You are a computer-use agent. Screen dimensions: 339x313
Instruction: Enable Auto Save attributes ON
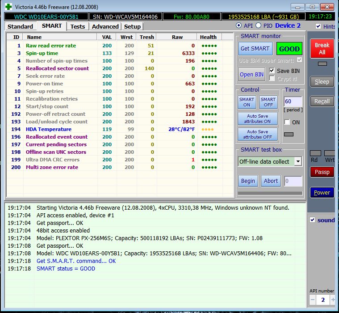coord(258,118)
